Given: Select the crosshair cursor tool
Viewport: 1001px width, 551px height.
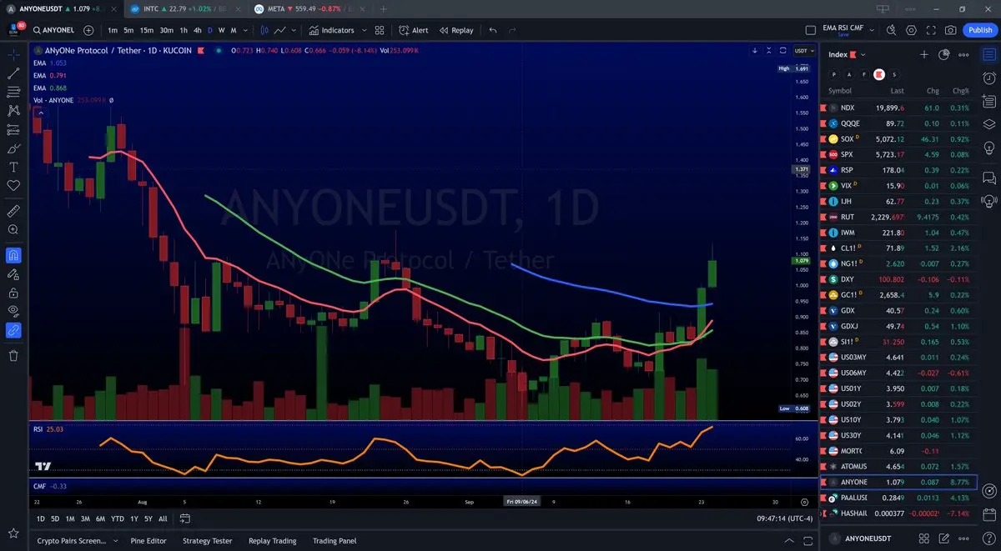Looking at the screenshot, I should tap(13, 54).
